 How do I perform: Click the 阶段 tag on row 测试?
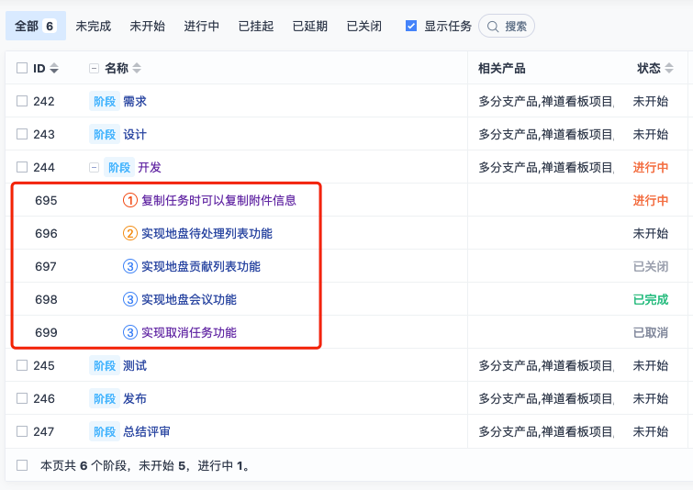(x=105, y=365)
